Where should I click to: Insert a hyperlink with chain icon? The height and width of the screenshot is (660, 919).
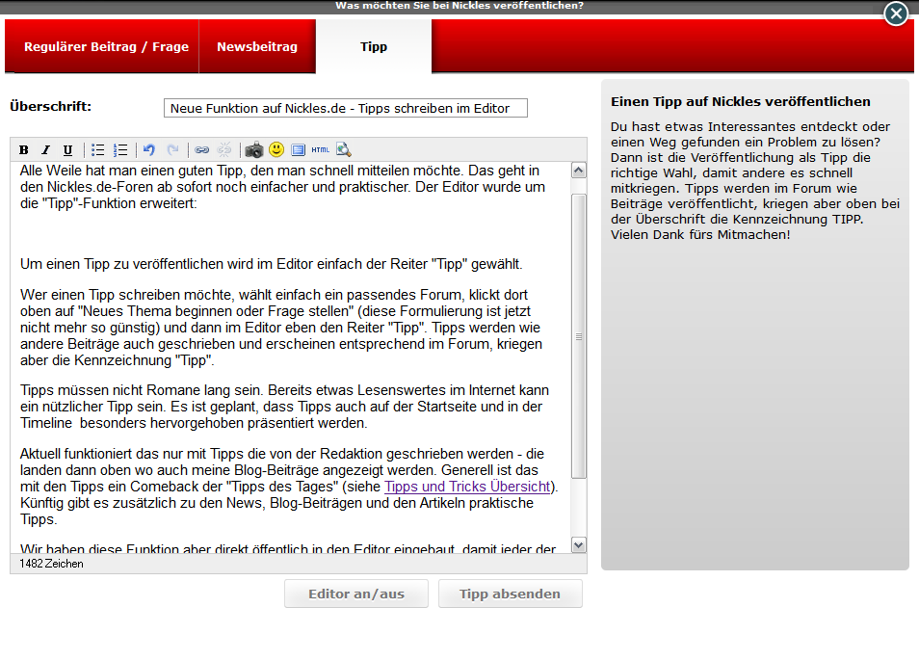pyautogui.click(x=201, y=150)
